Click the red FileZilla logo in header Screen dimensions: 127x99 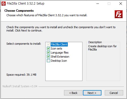click(x=119, y=14)
